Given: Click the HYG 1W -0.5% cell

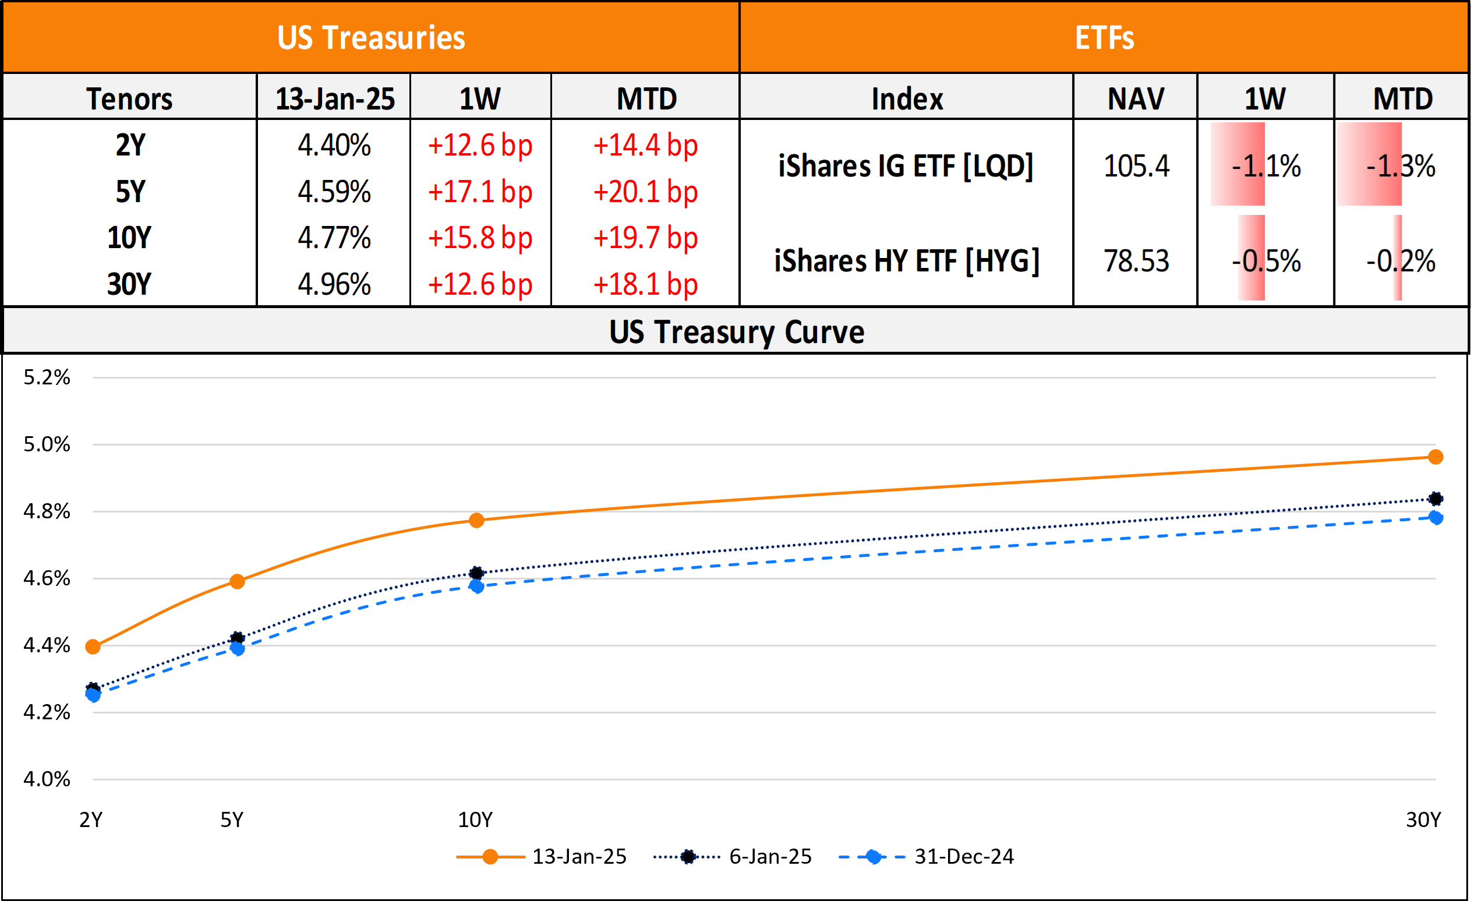Looking at the screenshot, I should pos(1265,261).
